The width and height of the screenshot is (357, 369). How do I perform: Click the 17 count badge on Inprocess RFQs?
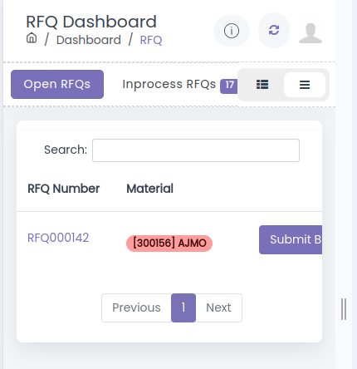click(x=229, y=86)
